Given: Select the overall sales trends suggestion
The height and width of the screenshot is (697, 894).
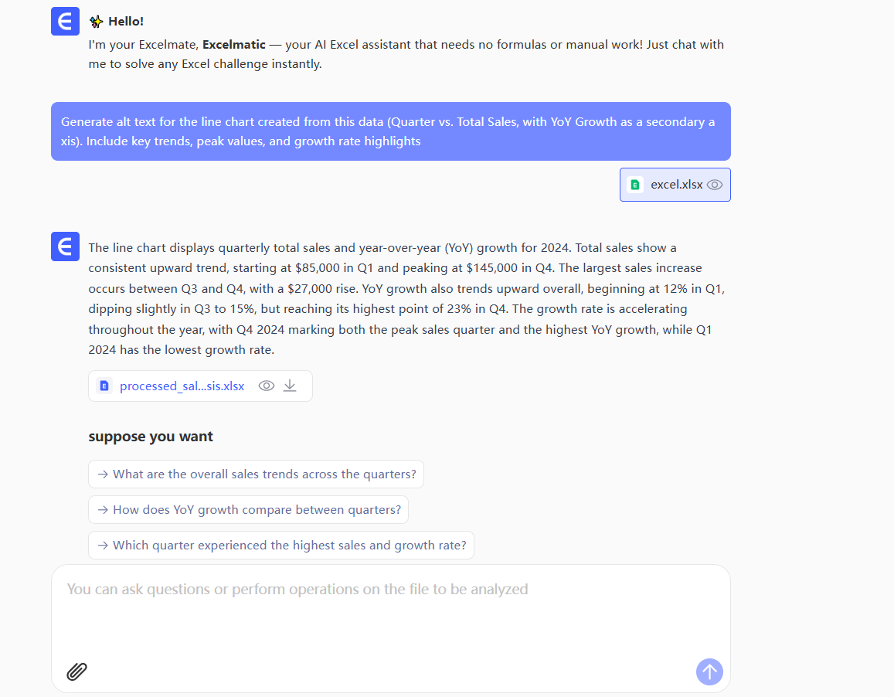Looking at the screenshot, I should pos(256,474).
